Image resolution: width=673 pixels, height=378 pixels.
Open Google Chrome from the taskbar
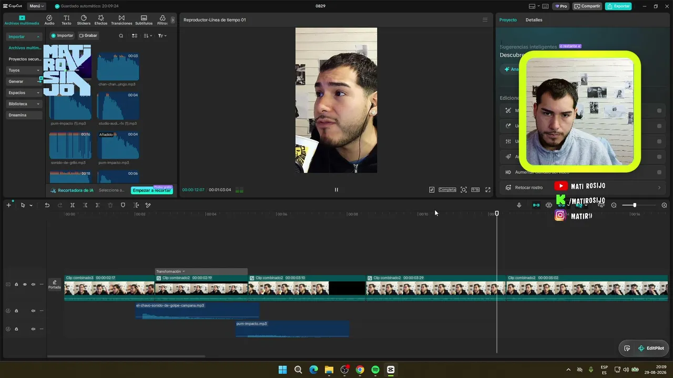(360, 370)
